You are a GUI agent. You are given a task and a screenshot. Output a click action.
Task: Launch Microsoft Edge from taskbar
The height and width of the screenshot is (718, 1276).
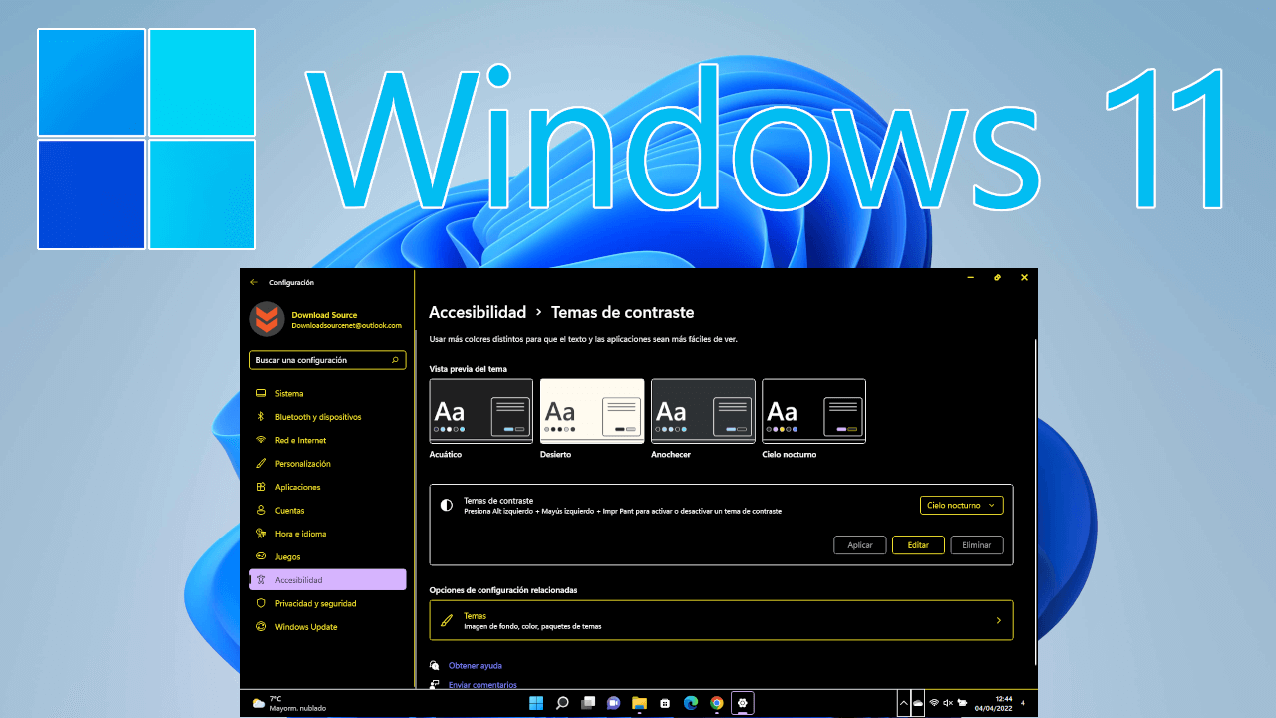691,703
